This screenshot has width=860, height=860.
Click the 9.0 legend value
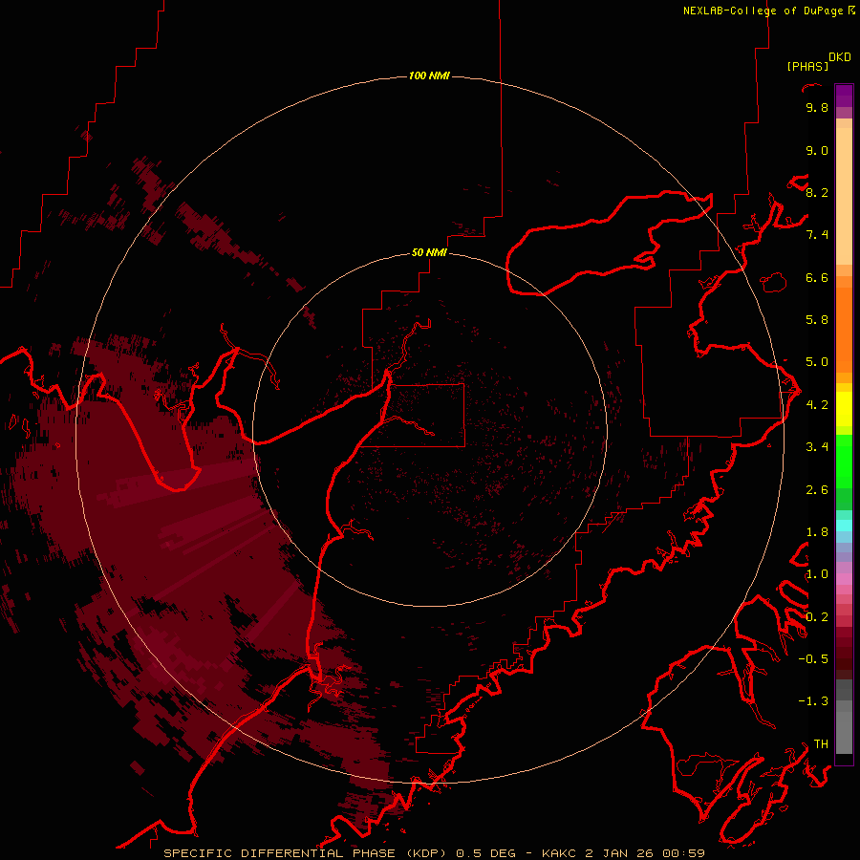click(817, 150)
